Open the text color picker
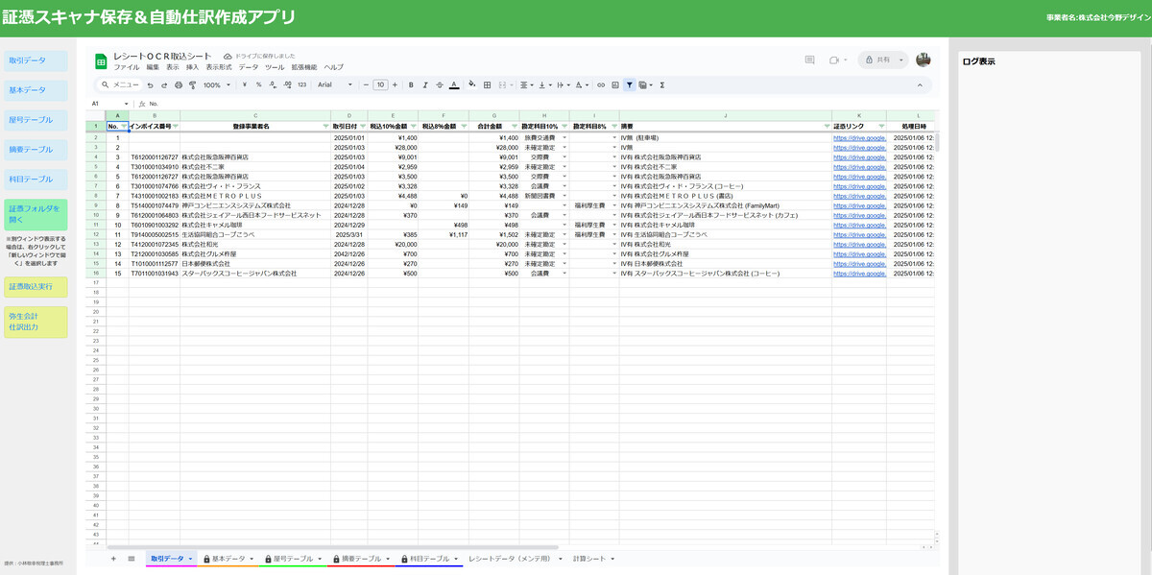The image size is (1152, 575). [453, 84]
